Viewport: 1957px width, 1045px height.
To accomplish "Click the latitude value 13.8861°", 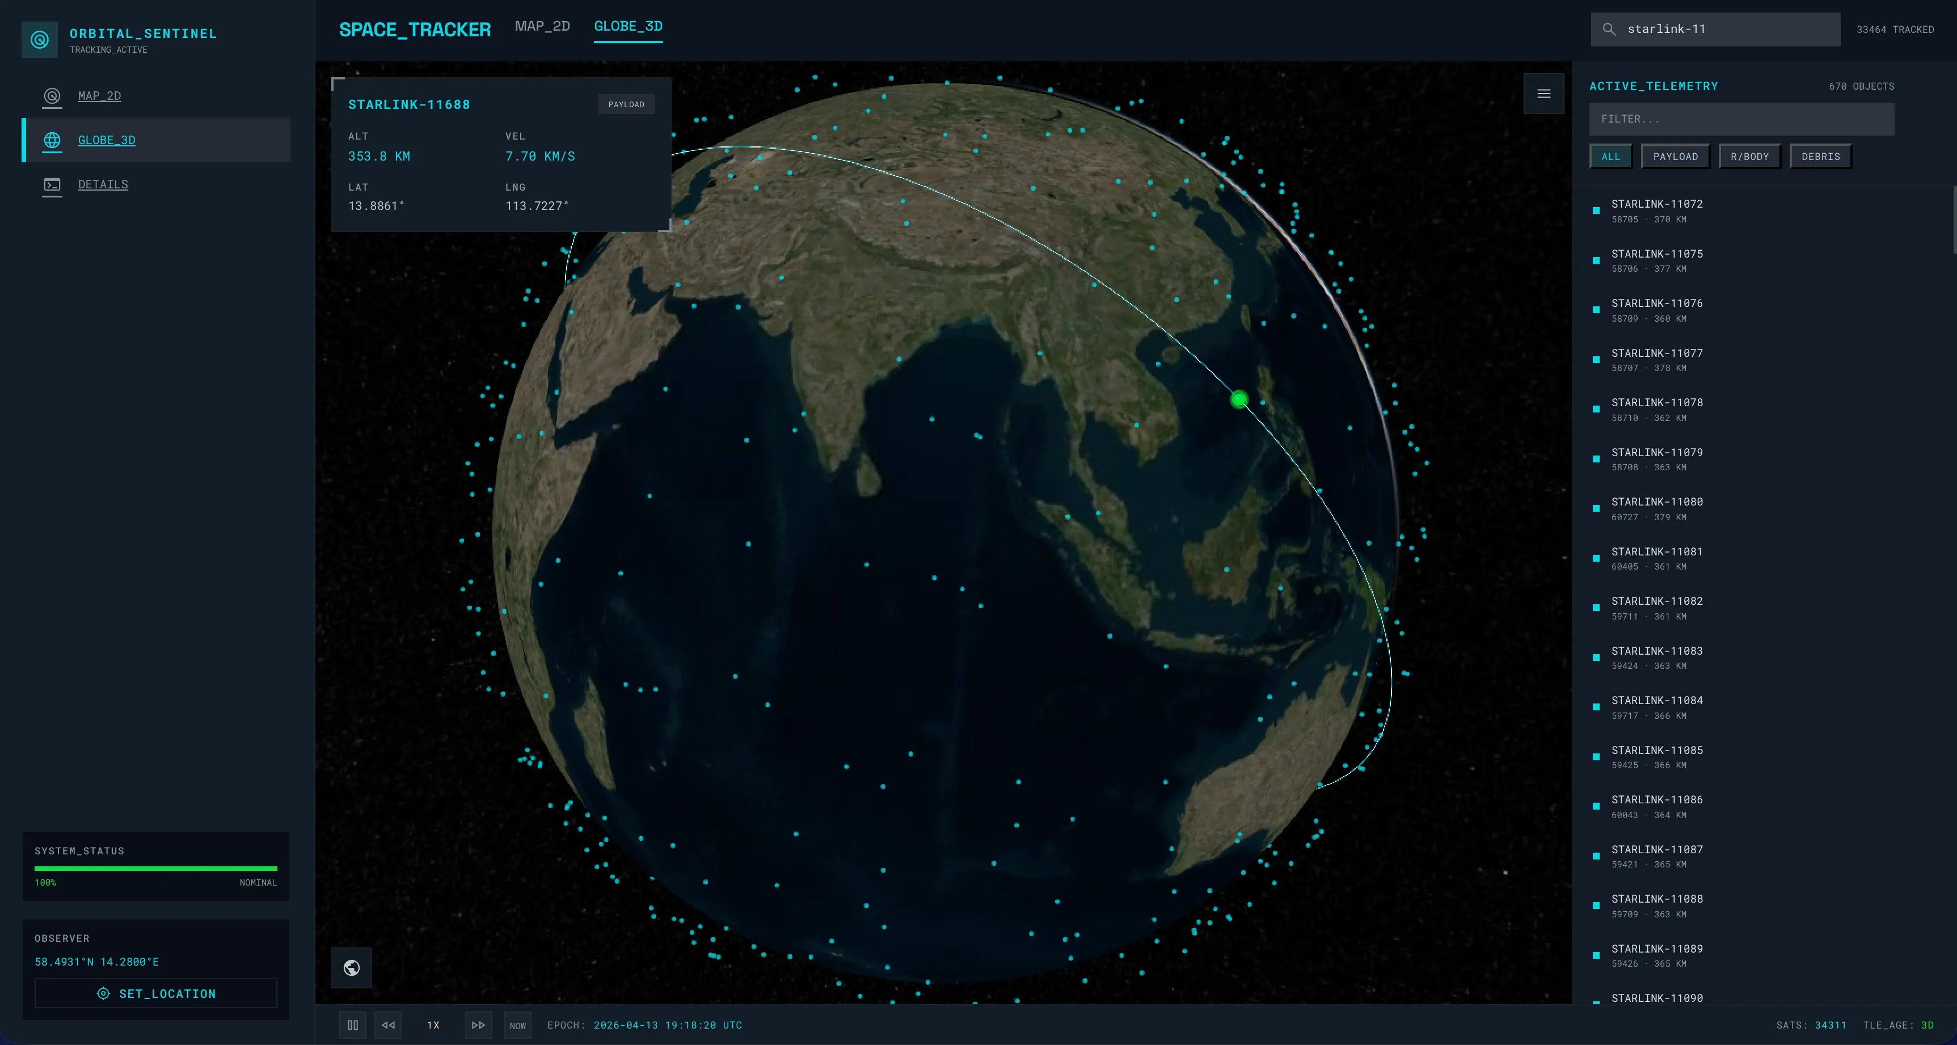I will [376, 206].
